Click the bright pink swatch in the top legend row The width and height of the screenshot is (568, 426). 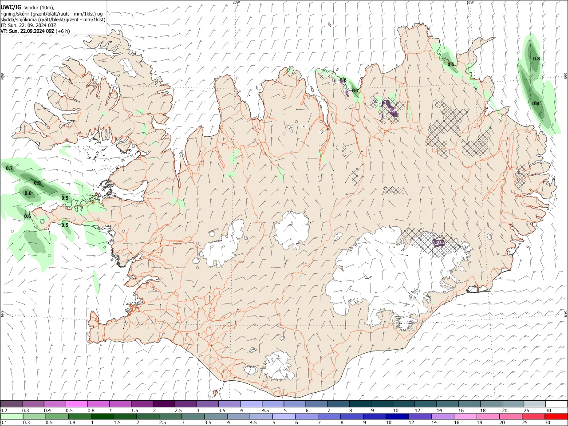[77, 404]
